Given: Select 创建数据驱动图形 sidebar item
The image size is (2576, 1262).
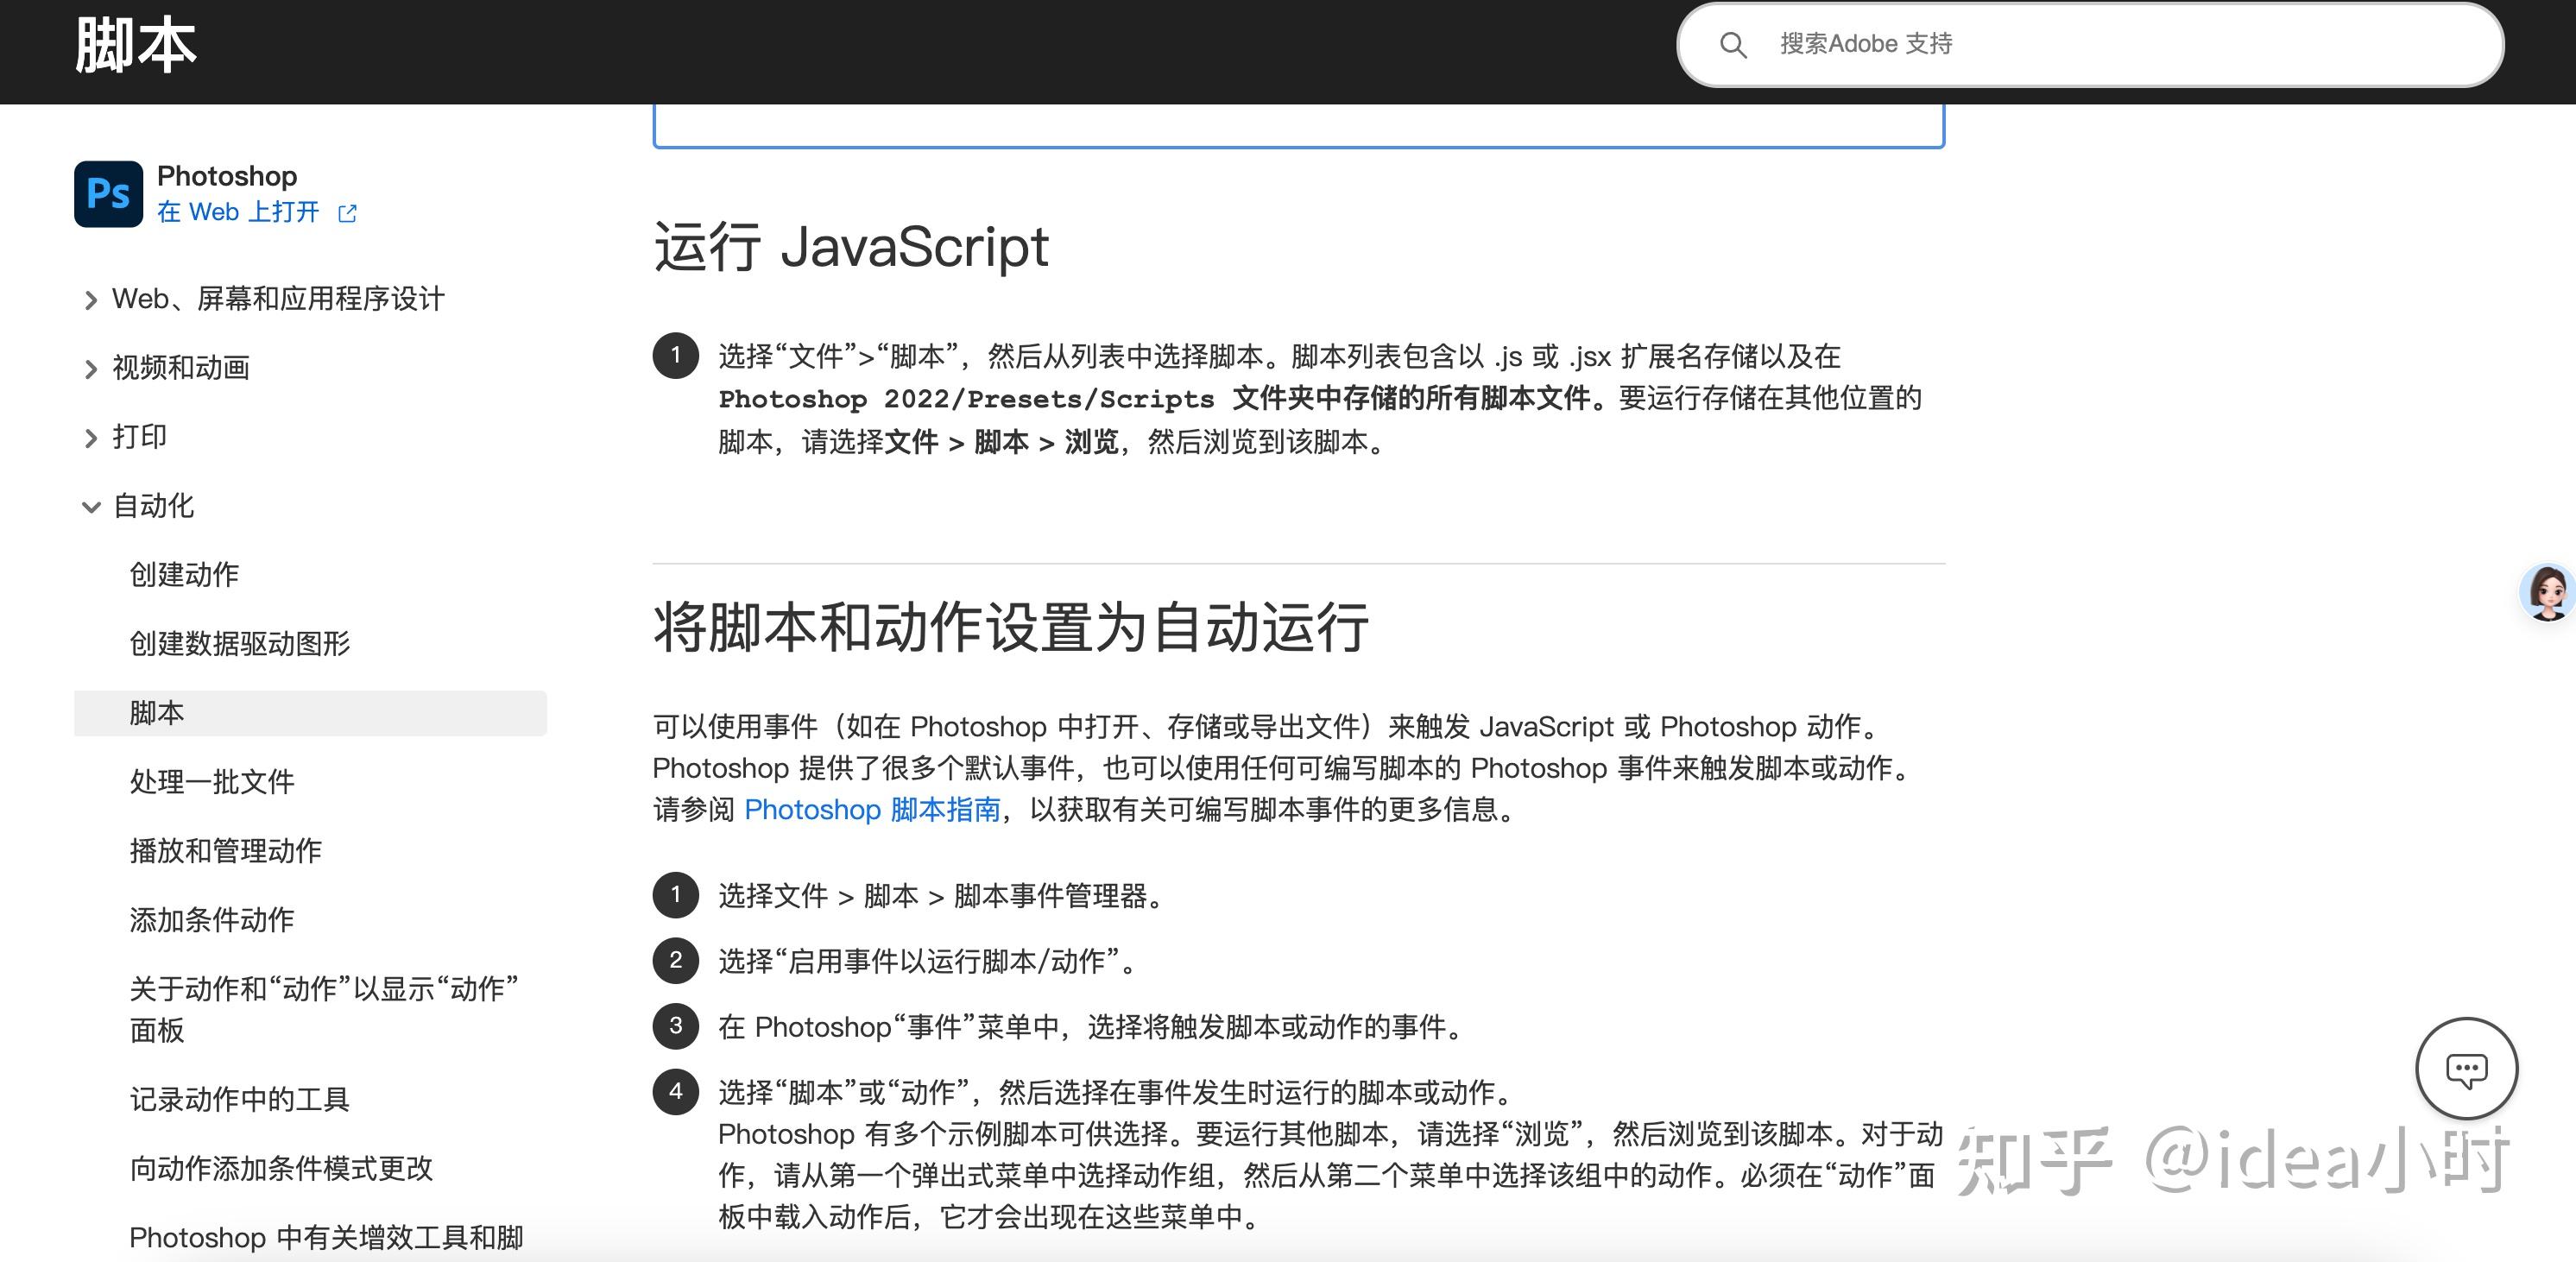Looking at the screenshot, I should click(239, 644).
